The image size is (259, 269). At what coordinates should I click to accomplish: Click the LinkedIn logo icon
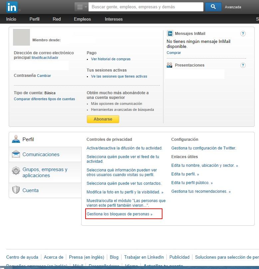[x=12, y=7]
